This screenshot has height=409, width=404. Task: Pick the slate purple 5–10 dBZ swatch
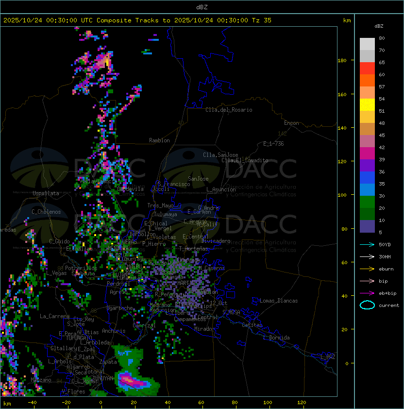pyautogui.click(x=367, y=226)
